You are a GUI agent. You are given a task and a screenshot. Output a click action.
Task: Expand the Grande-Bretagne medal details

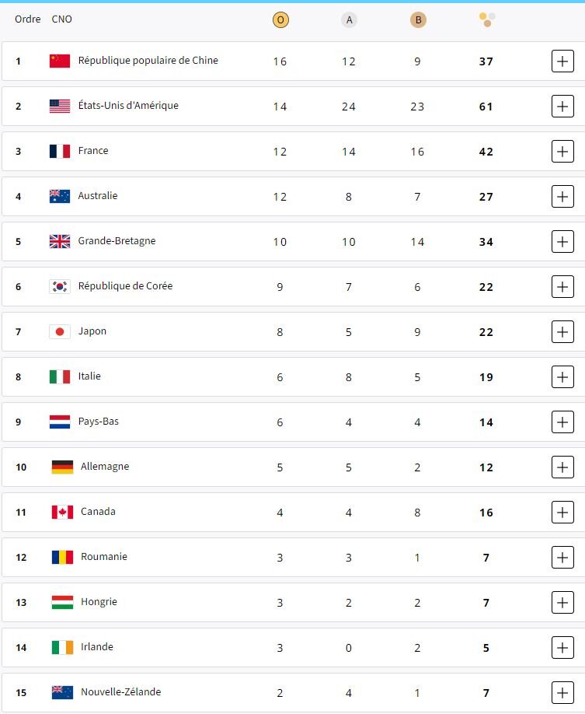click(x=562, y=242)
